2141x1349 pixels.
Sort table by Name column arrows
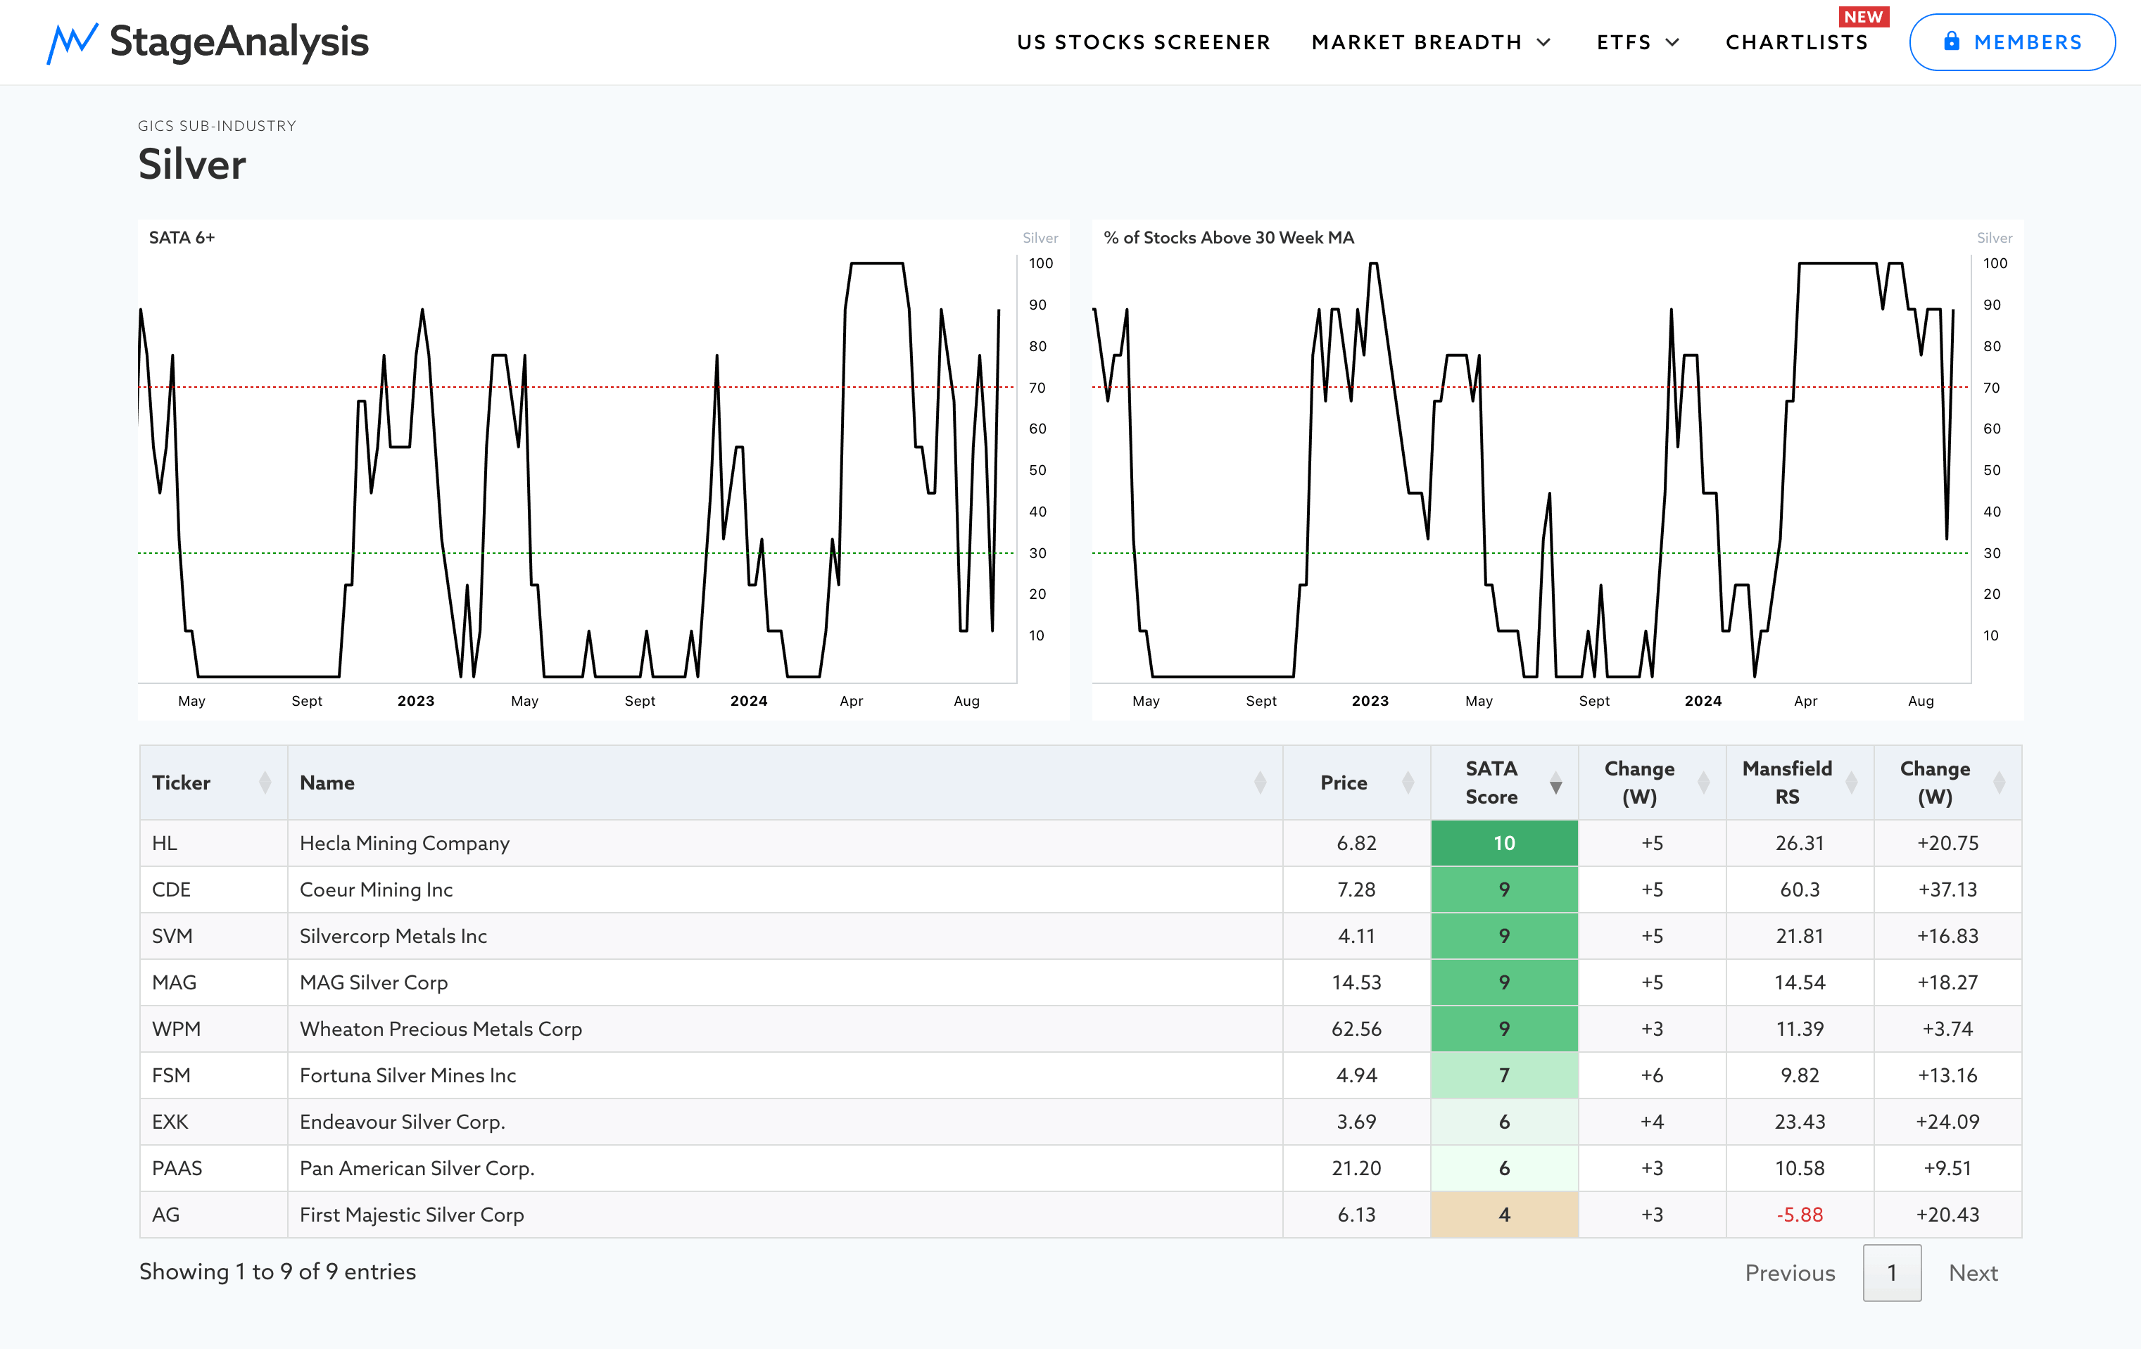coord(1260,783)
